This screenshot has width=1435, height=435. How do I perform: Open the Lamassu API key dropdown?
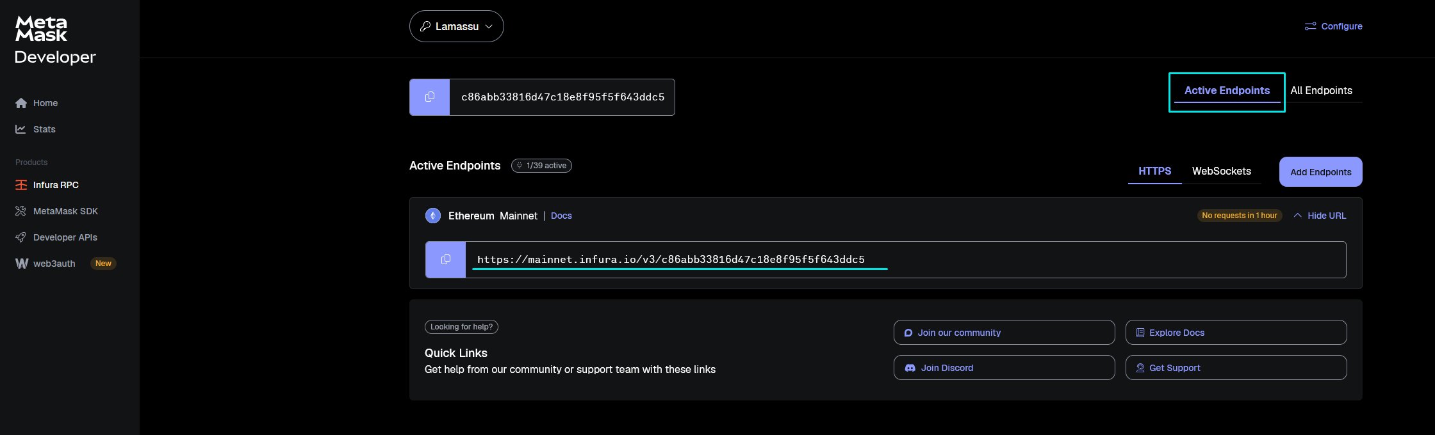tap(457, 26)
